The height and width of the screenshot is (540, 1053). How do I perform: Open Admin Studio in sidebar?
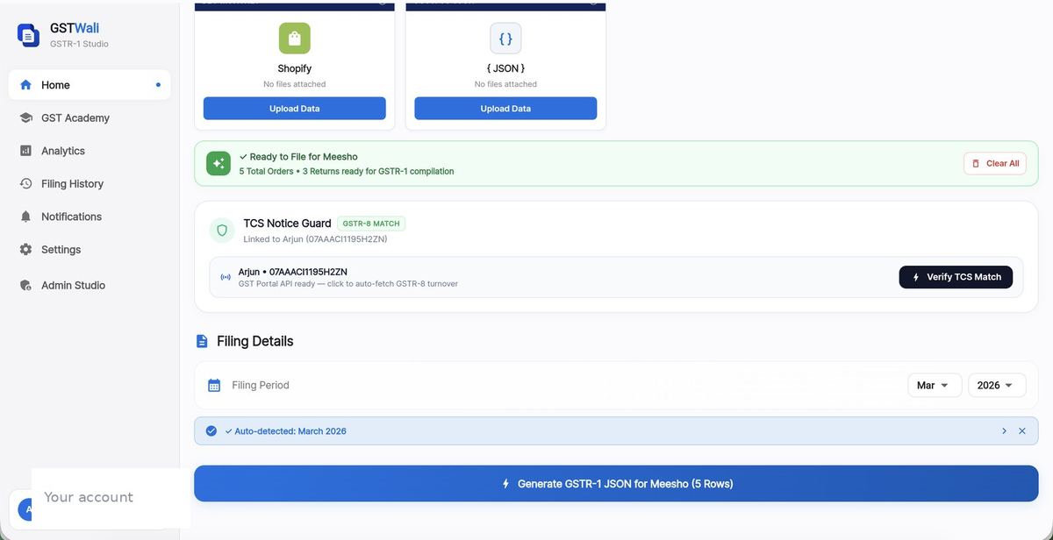point(90,285)
